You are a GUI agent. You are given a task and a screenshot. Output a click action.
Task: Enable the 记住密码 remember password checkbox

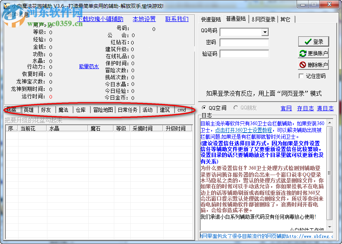click(301, 76)
